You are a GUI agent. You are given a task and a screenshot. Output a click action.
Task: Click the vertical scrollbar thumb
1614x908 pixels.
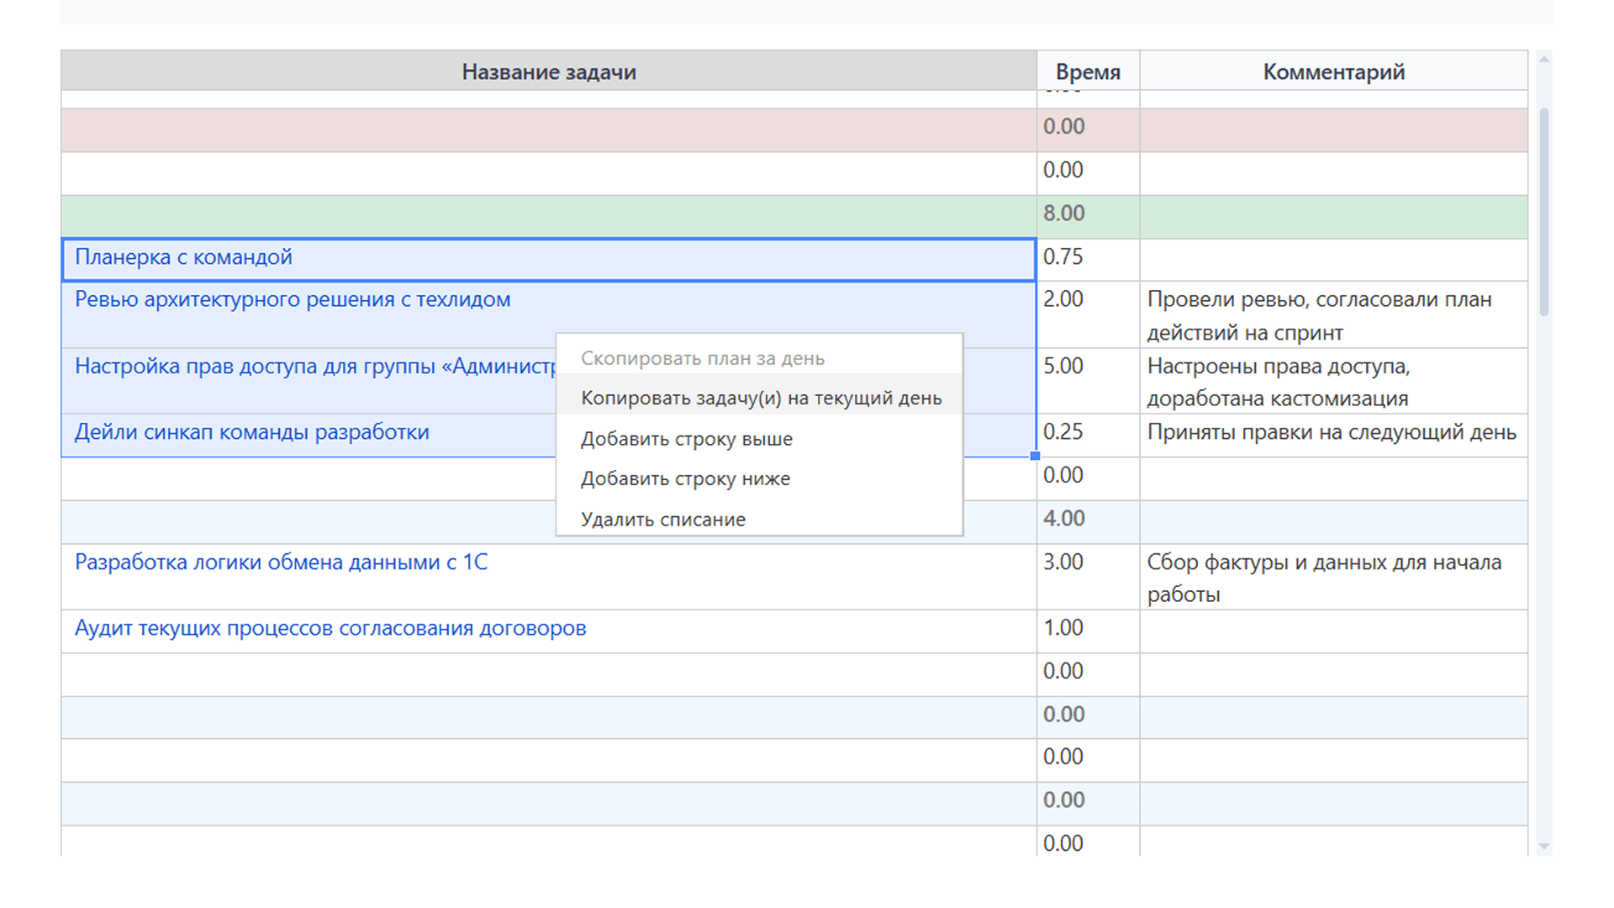tap(1543, 210)
